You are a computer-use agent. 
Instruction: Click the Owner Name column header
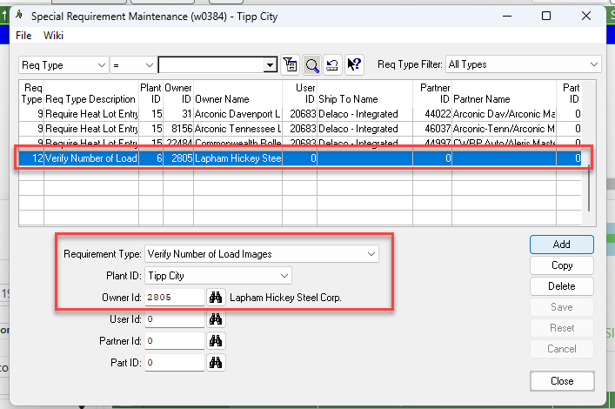tap(237, 93)
